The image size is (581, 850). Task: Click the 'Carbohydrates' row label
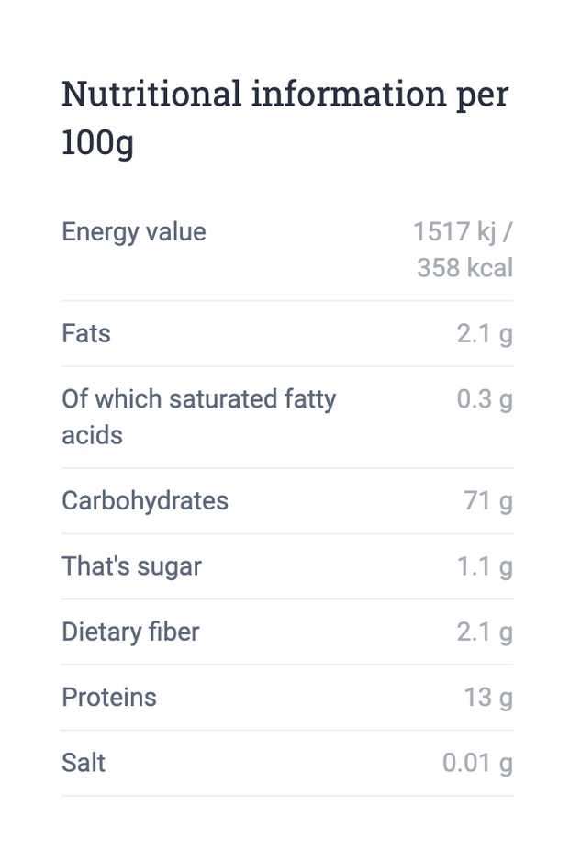pyautogui.click(x=145, y=501)
